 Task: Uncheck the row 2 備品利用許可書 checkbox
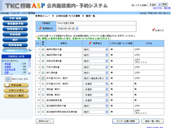click(x=43, y=55)
